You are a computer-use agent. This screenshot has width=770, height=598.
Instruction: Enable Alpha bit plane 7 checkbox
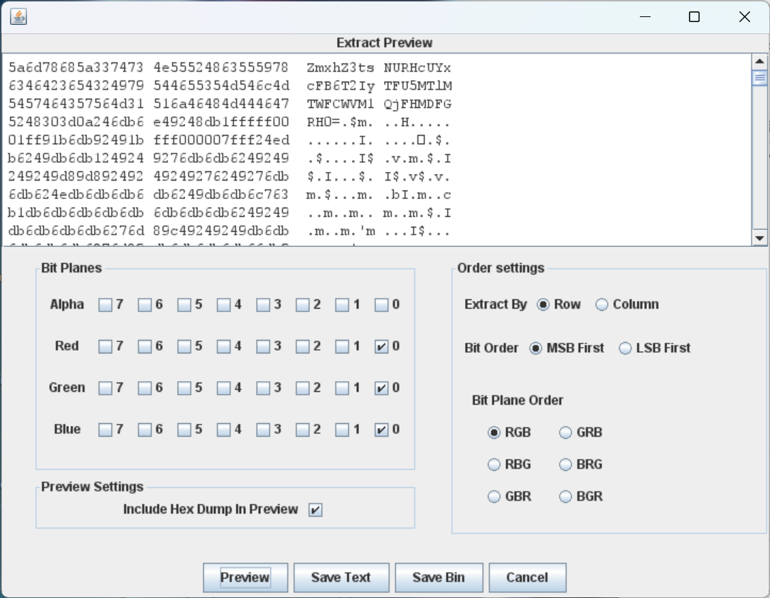(x=105, y=305)
